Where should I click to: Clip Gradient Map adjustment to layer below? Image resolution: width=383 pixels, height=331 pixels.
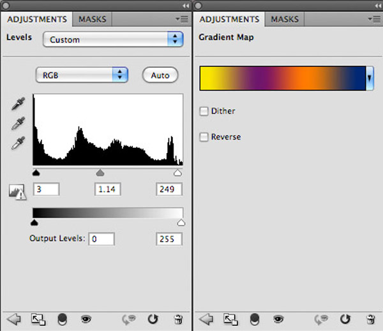pyautogui.click(x=255, y=320)
